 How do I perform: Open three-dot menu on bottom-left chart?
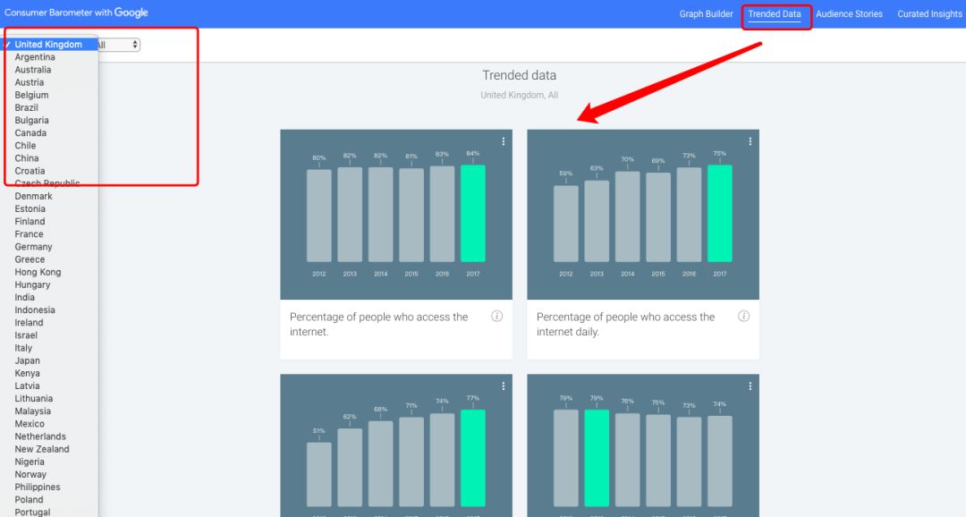tap(504, 386)
